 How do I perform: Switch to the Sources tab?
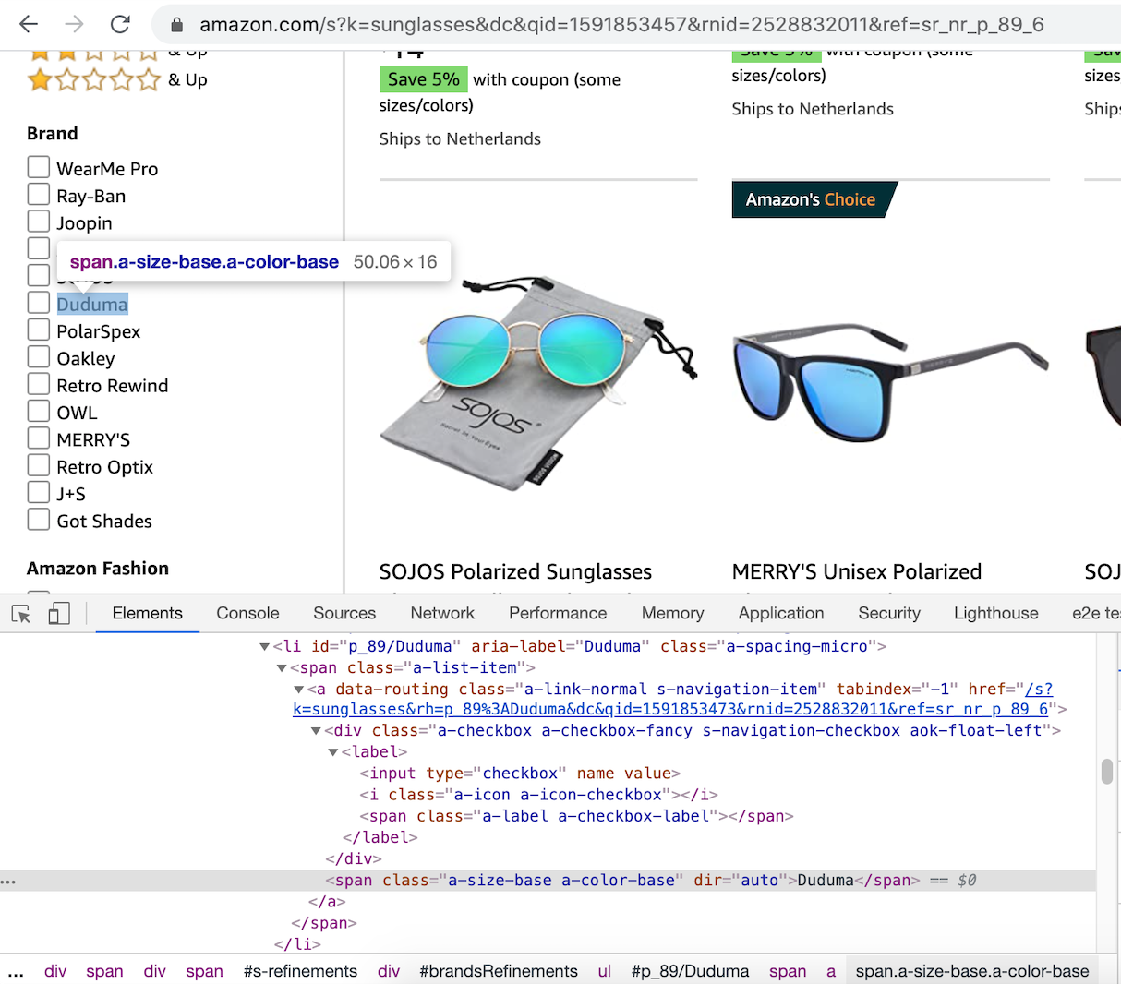pos(344,613)
